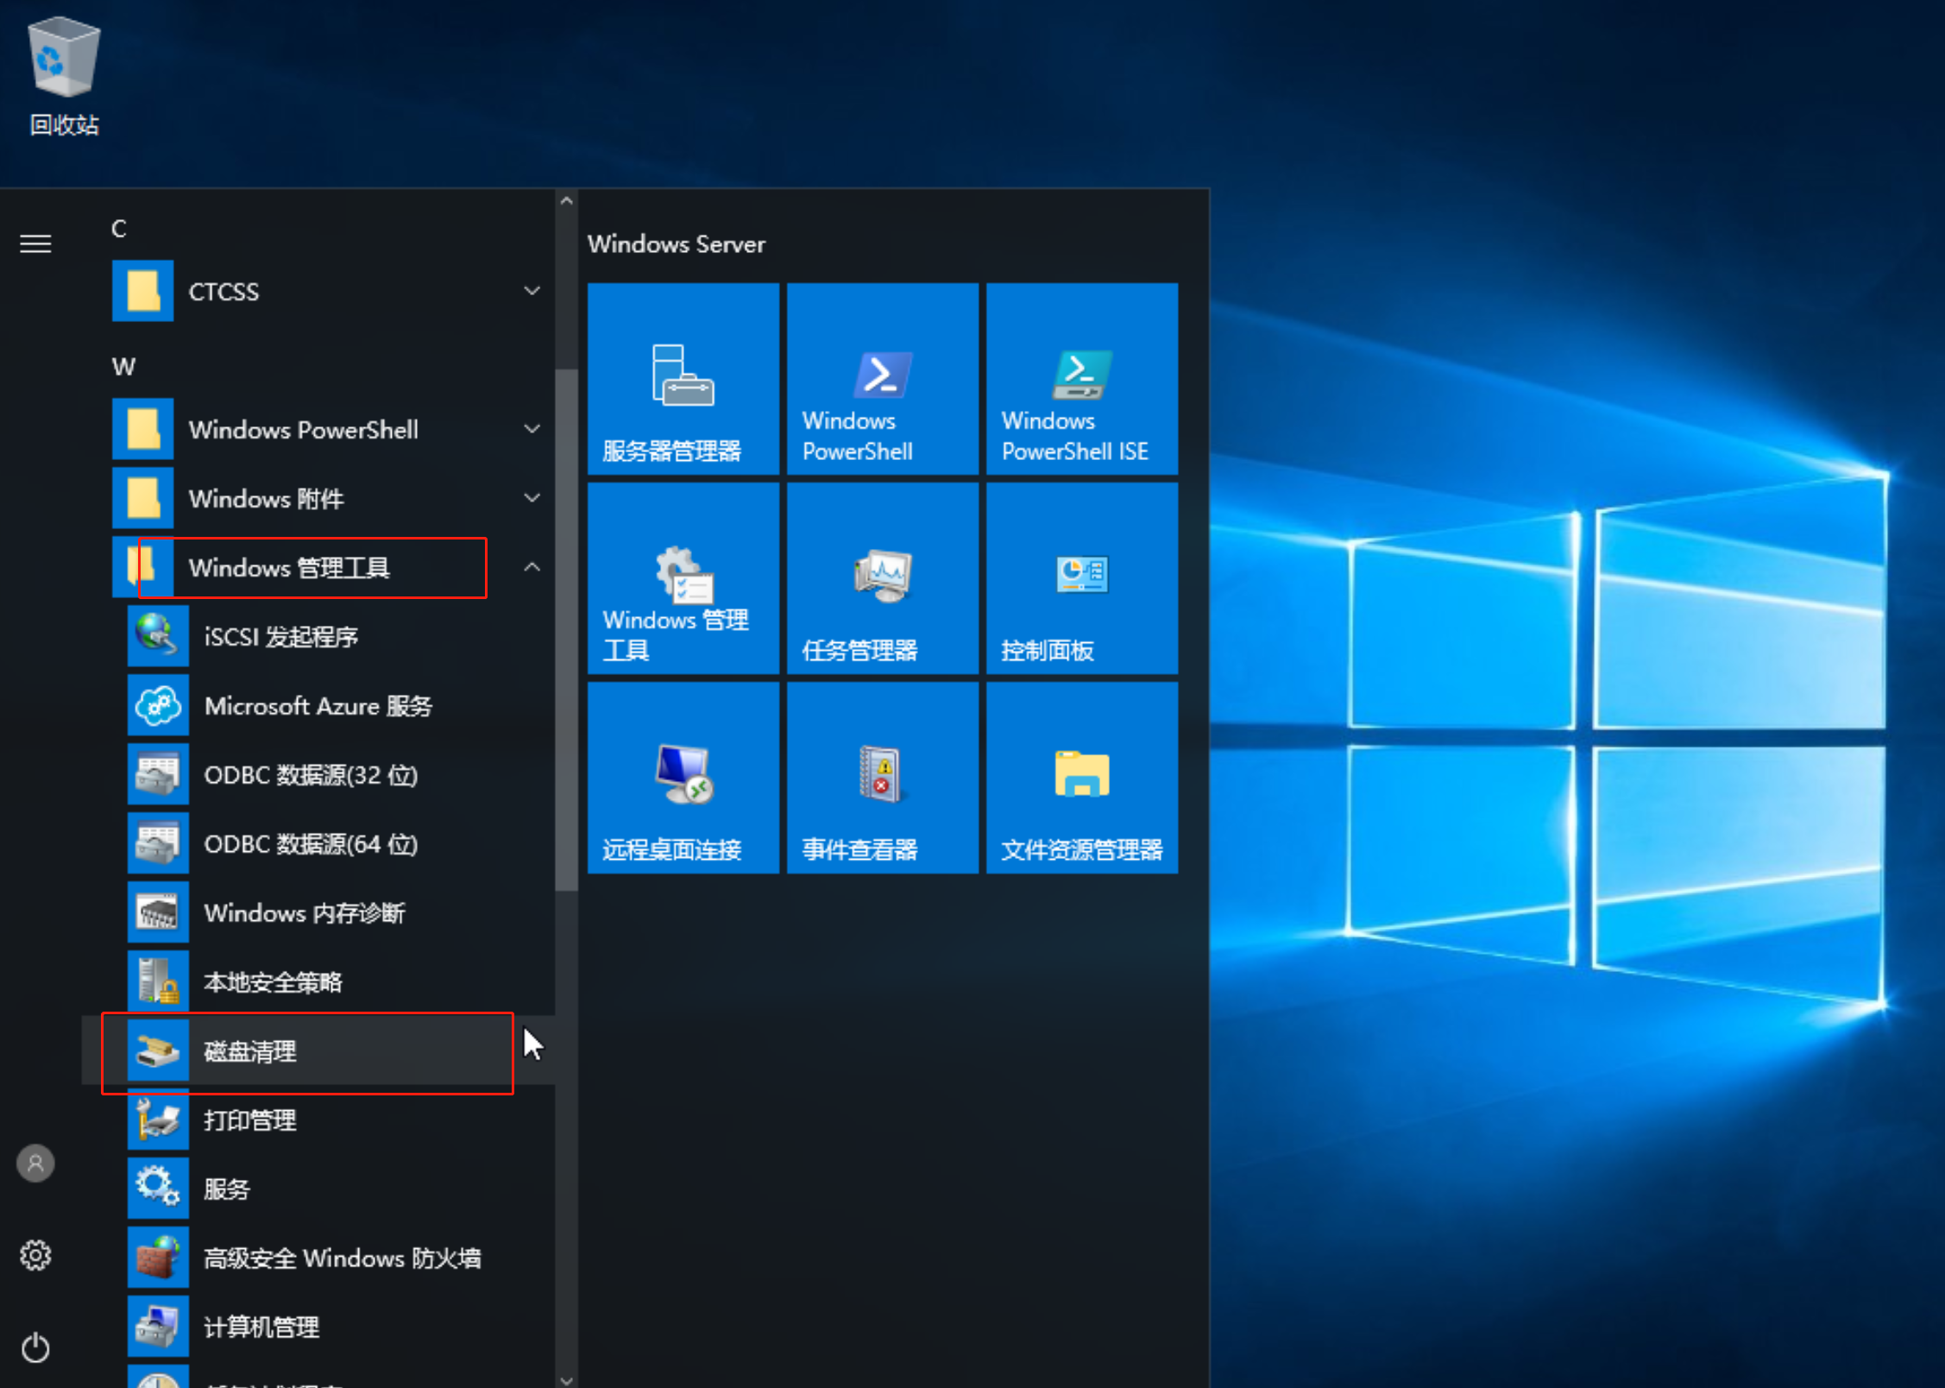Click letter C section header
Viewport: 1945px width, 1388px height.
tap(119, 229)
